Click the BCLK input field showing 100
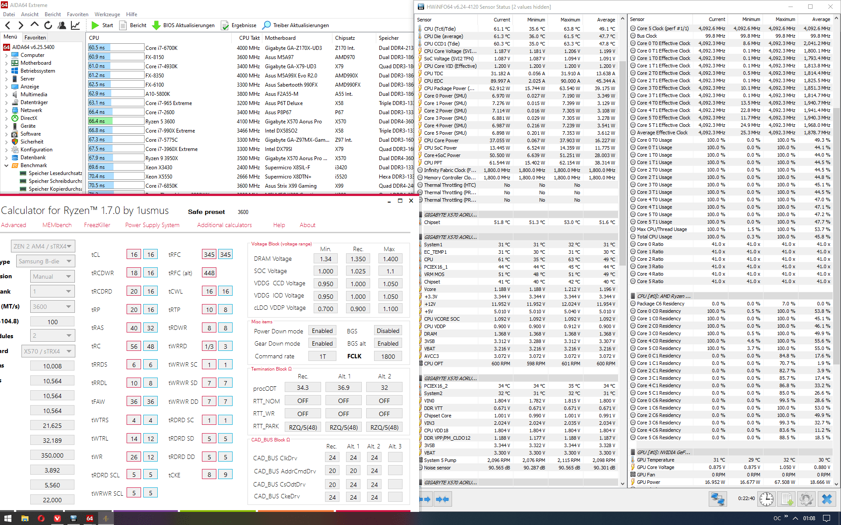The height and width of the screenshot is (525, 841). click(x=53, y=322)
